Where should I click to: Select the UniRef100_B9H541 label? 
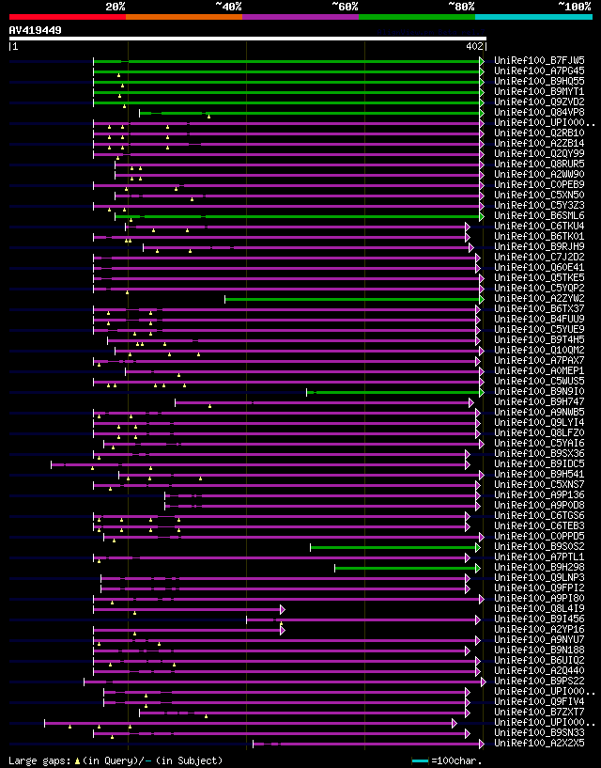point(539,475)
